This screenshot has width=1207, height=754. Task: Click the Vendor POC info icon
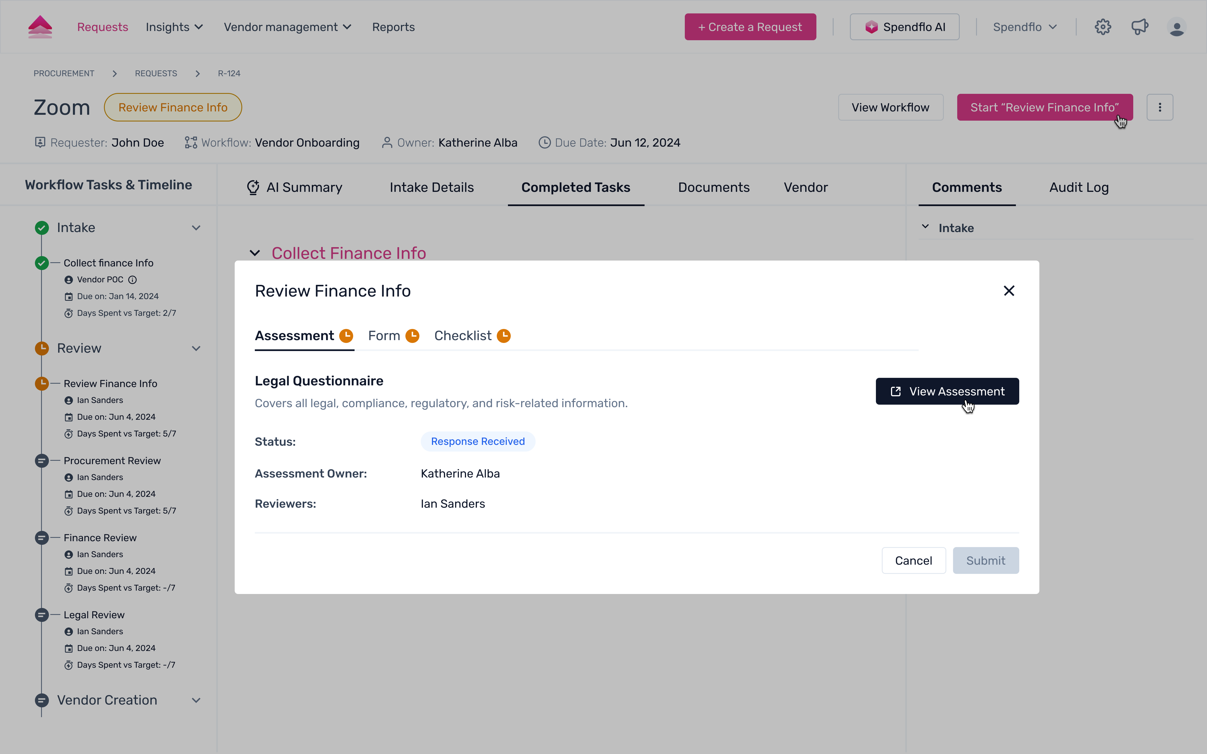click(132, 280)
